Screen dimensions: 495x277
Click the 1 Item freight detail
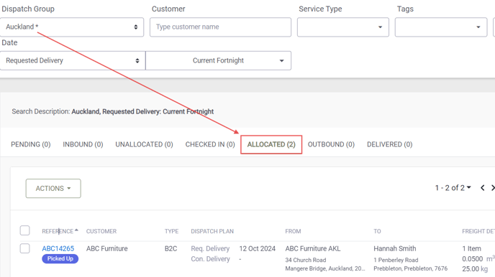coord(472,248)
